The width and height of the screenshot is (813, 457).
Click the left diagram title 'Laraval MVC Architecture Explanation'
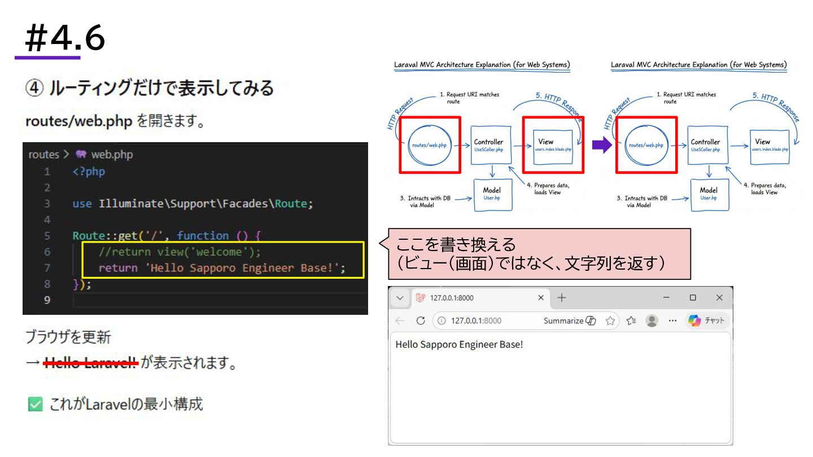[482, 65]
